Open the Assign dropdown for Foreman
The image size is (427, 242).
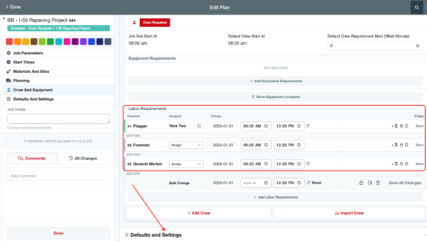tap(186, 145)
